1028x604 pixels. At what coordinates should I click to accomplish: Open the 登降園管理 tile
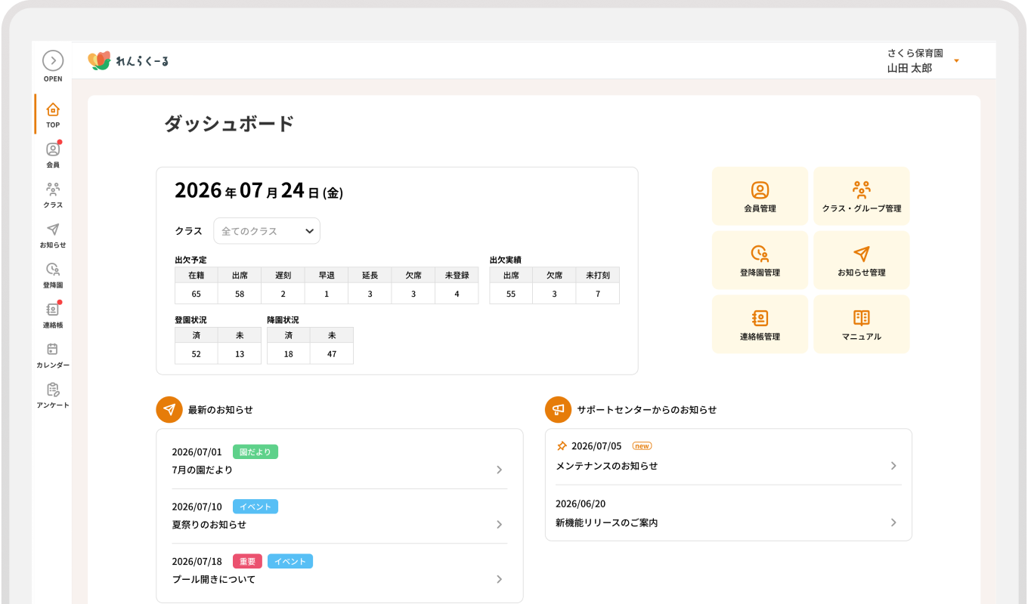pyautogui.click(x=760, y=260)
